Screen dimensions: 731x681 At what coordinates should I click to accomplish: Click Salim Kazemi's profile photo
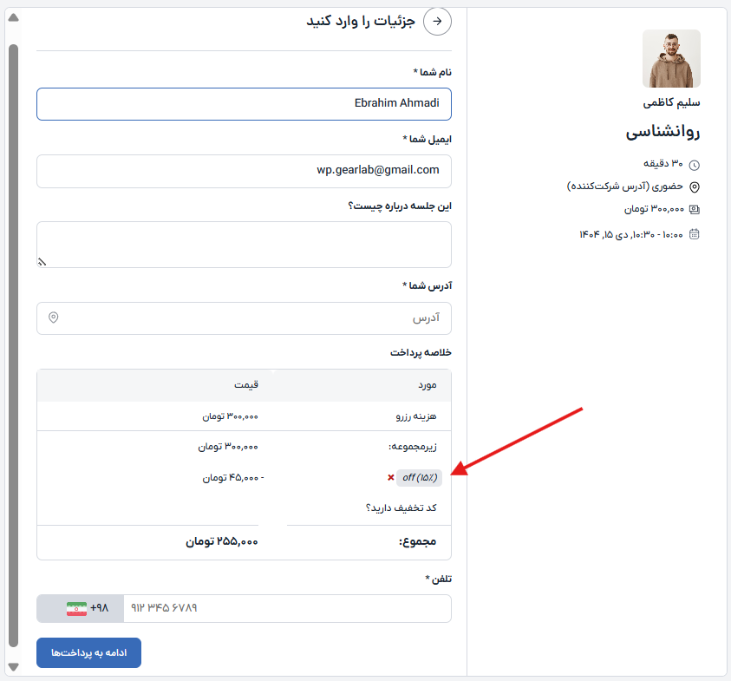[671, 59]
